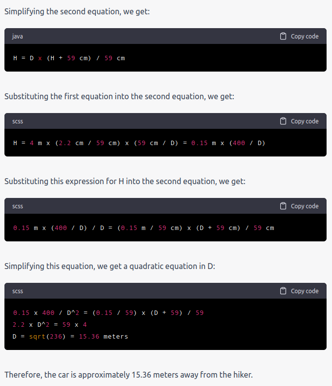Click the code line '2.2 x D^2 = 59 x 4'

click(50, 324)
